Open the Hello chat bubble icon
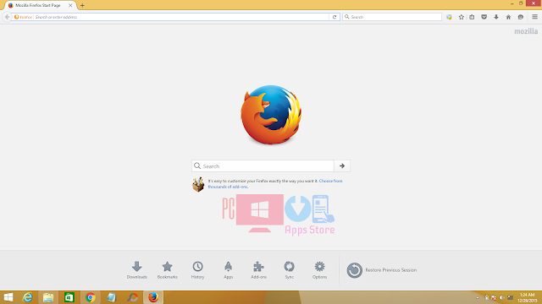 tap(521, 17)
